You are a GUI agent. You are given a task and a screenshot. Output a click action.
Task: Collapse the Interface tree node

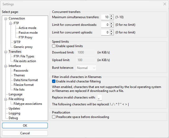pyautogui.click(x=6, y=66)
